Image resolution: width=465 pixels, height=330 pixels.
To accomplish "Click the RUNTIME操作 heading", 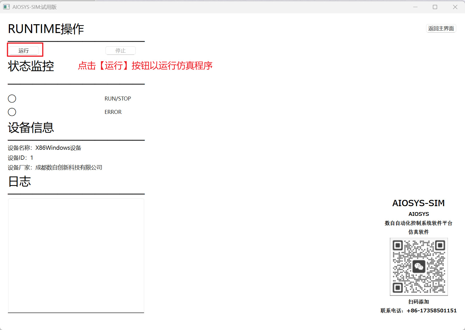I will pos(46,29).
